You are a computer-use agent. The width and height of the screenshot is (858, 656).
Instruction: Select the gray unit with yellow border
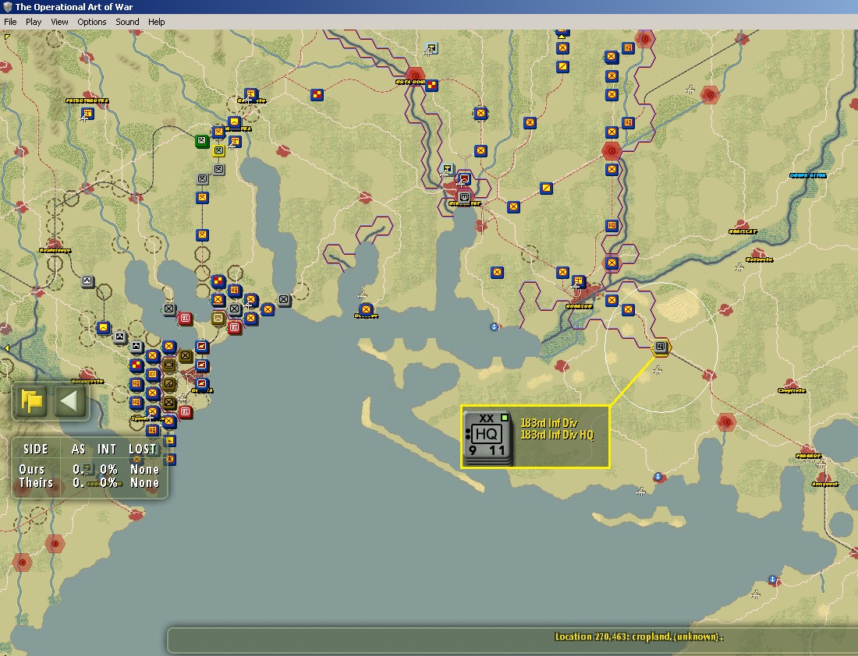pyautogui.click(x=218, y=150)
